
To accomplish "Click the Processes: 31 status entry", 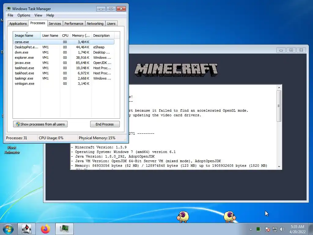I will 17,138.
